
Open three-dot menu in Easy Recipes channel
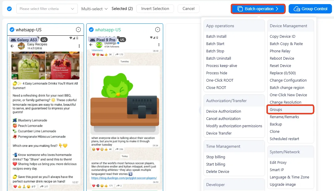(x=79, y=46)
